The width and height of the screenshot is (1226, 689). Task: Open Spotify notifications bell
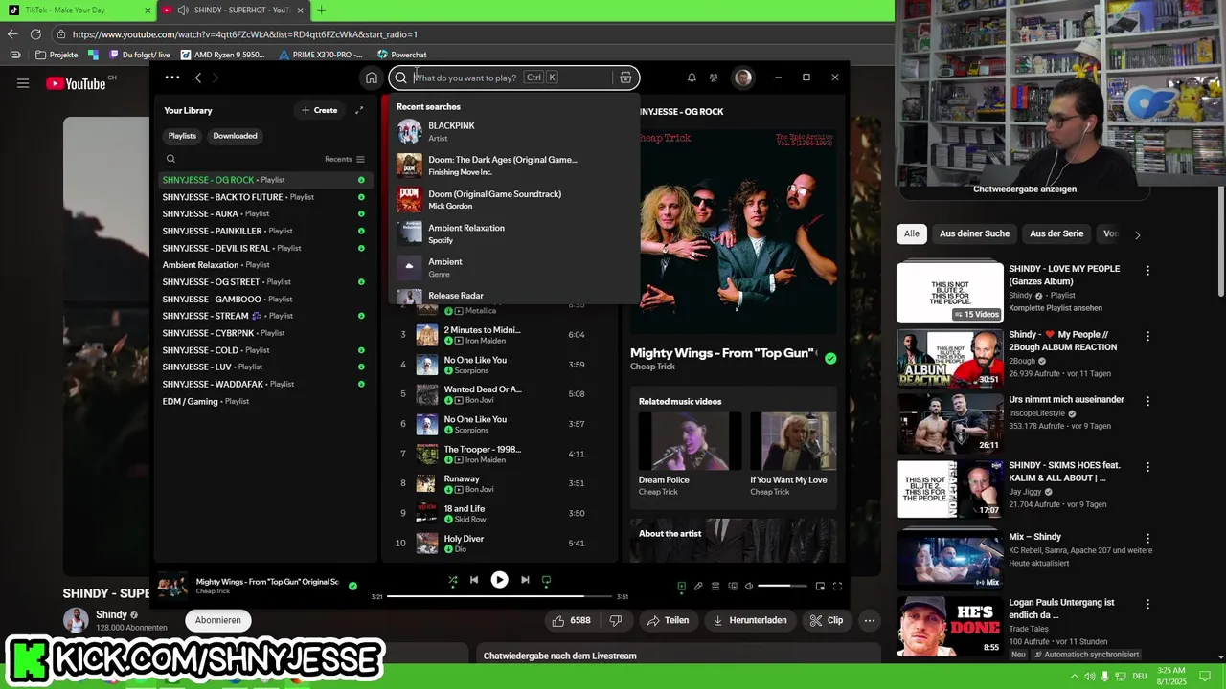pos(692,78)
